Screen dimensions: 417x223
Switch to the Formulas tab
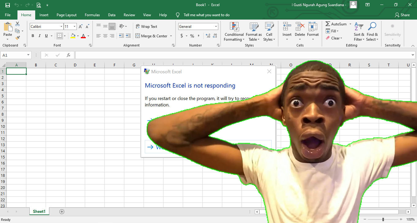click(x=92, y=15)
